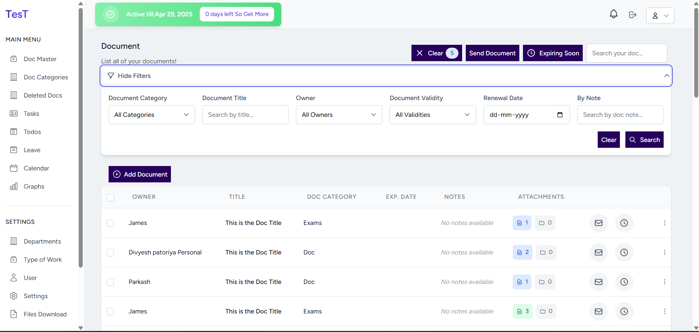Open the All Owners dropdown
699x332 pixels.
pos(339,115)
